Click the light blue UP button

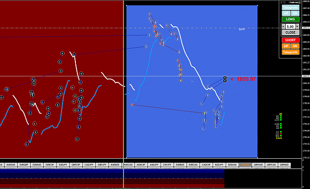tap(286, 13)
